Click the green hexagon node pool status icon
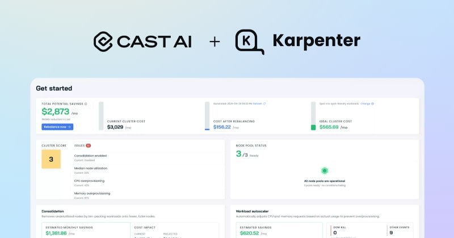 click(325, 170)
